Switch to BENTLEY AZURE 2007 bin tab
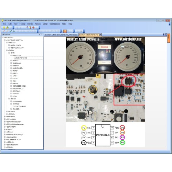 [61, 35]
